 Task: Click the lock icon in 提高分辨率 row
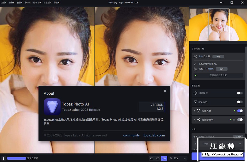(x=234, y=120)
